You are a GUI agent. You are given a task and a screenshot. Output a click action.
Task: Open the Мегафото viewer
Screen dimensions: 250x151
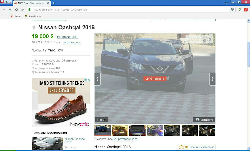pyautogui.click(x=204, y=120)
